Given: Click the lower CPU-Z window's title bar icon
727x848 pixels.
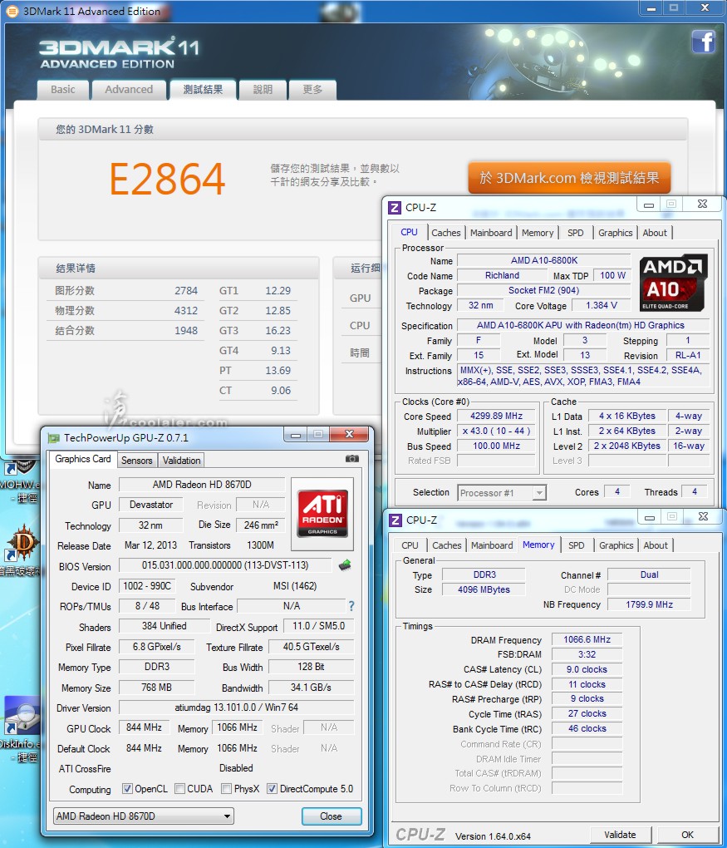Looking at the screenshot, I should [x=395, y=520].
